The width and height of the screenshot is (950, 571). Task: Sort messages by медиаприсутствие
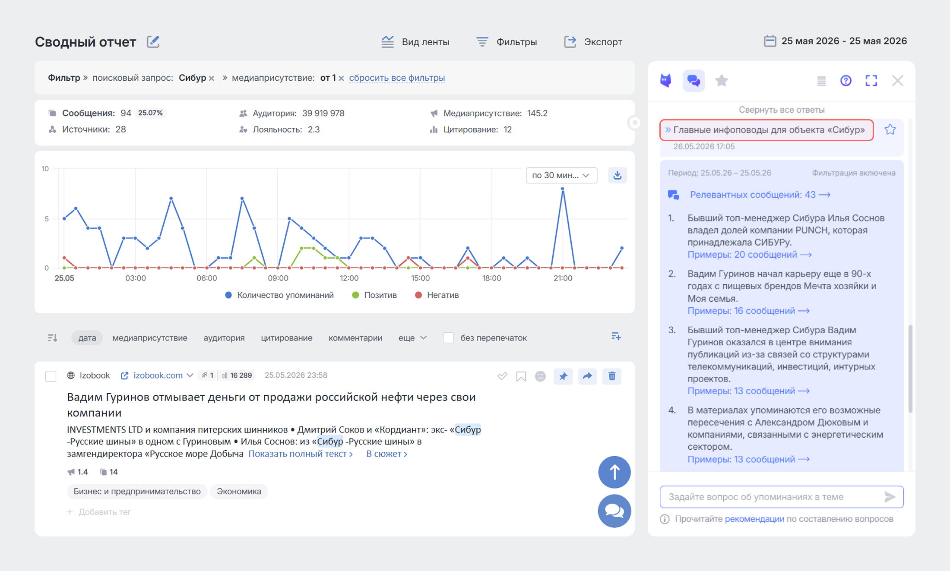[x=150, y=338]
